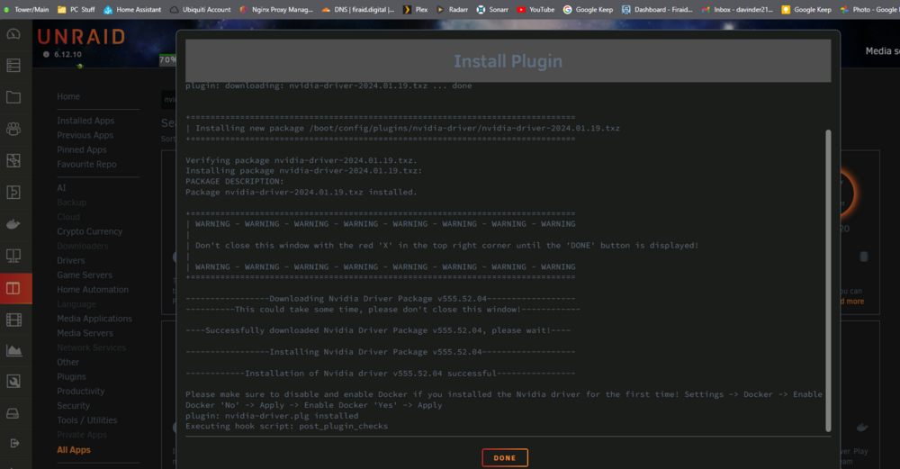Select the Game Servers category
Image resolution: width=900 pixels, height=469 pixels.
[x=85, y=275]
